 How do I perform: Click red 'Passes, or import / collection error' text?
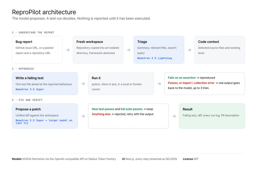pos(191,83)
